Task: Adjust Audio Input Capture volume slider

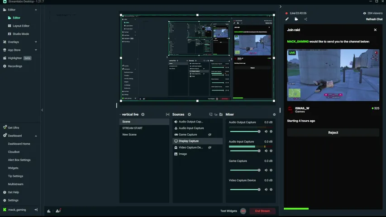Action: point(245,151)
